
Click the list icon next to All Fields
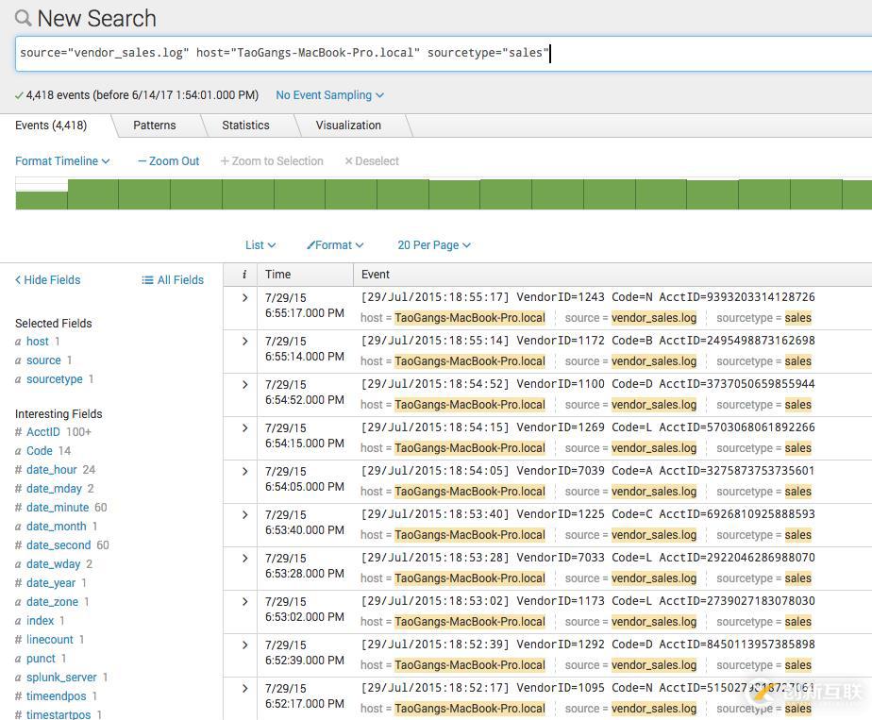(147, 279)
